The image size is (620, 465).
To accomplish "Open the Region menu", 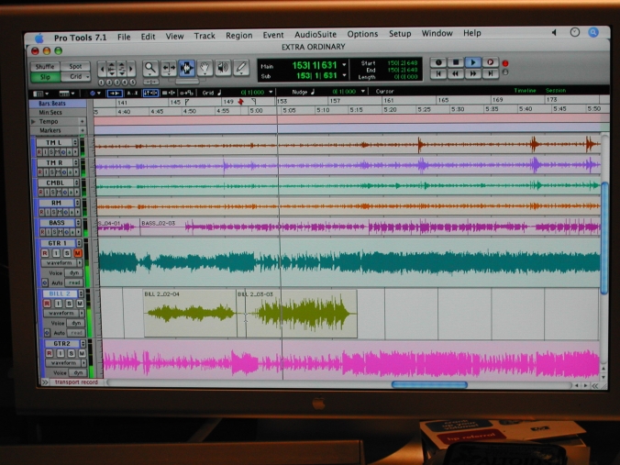I will 238,35.
